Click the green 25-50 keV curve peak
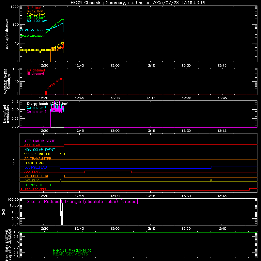 click(x=63, y=19)
